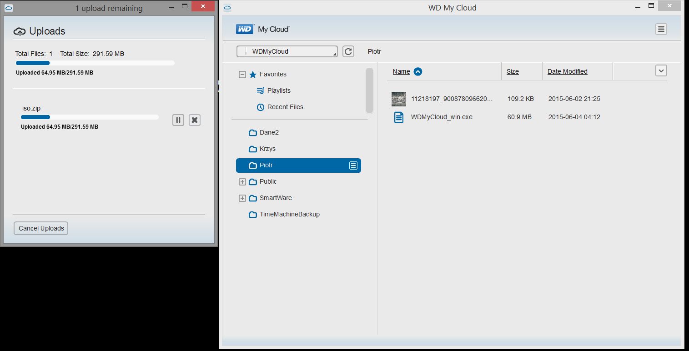Click the sidebar vertical scrollbar

(x=369, y=90)
